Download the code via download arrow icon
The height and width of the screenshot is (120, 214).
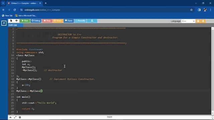(x=92, y=21)
